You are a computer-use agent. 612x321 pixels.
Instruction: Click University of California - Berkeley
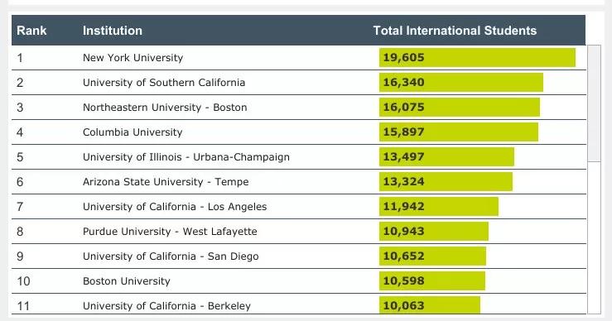pos(166,306)
